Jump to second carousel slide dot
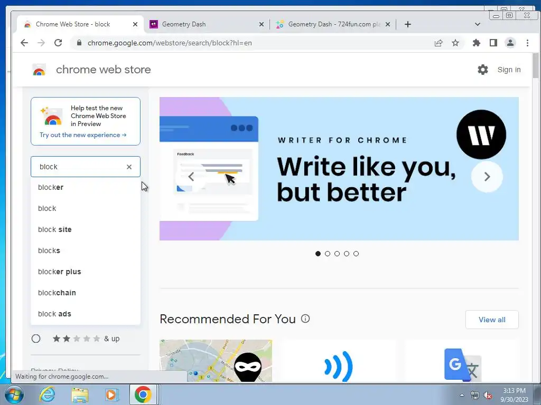Viewport: 541px width, 405px height. pos(328,254)
